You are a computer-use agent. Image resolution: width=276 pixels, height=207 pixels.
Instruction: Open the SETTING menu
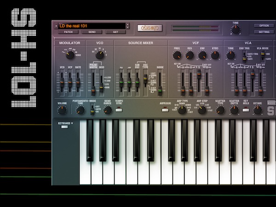pos(264,32)
